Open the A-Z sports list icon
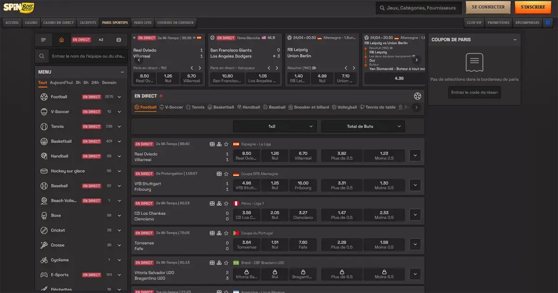Screen dimensions: 558x293 [101, 40]
